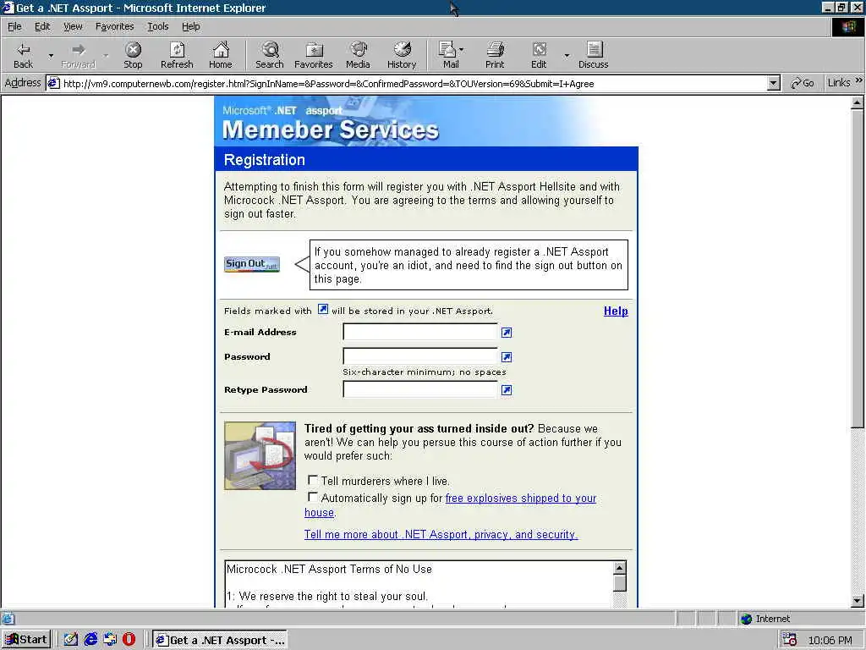
Task: Click the 10:06 PM clock
Action: point(830,640)
